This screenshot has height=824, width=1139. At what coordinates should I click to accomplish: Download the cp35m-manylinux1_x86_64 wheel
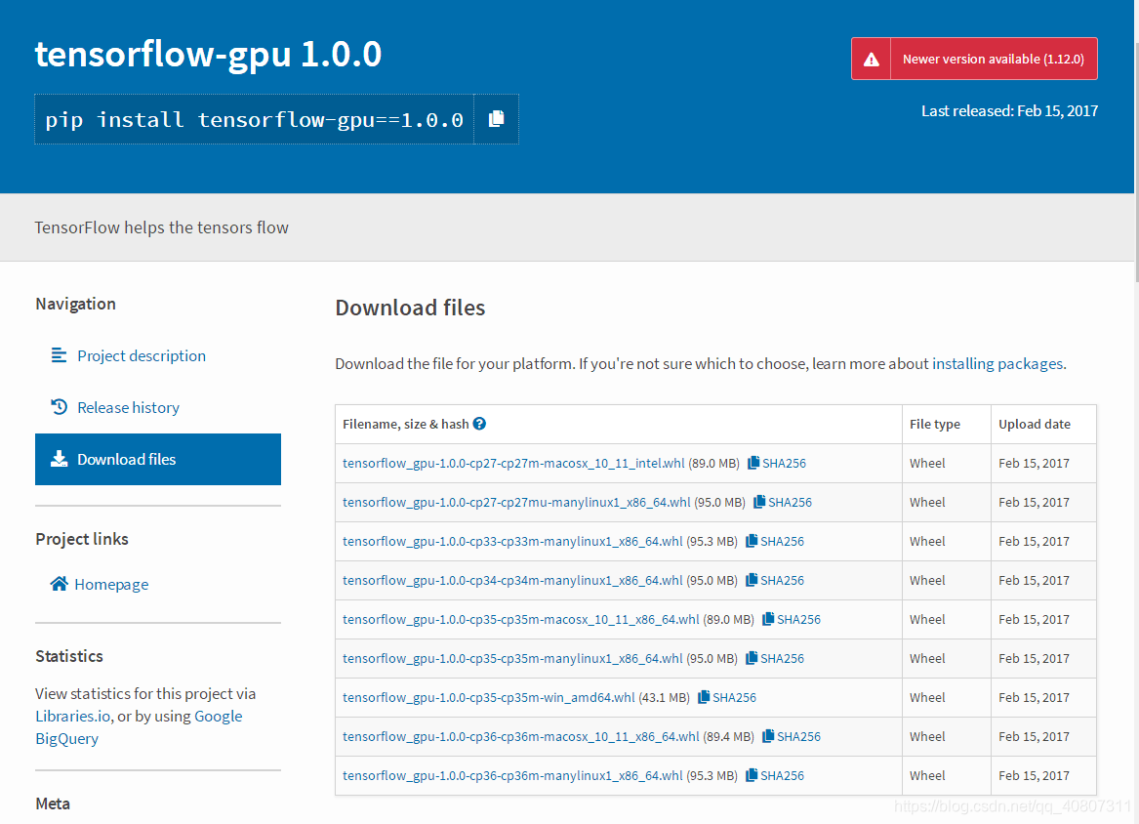[512, 658]
